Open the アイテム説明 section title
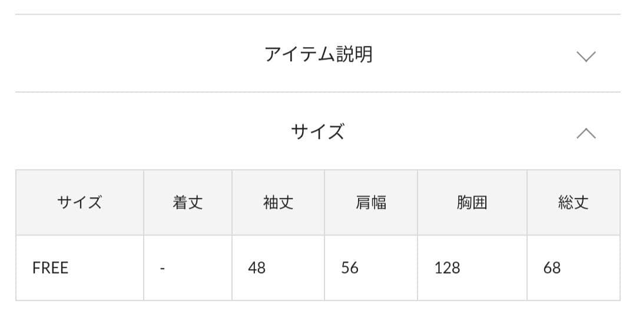The image size is (636, 328). coord(318,54)
